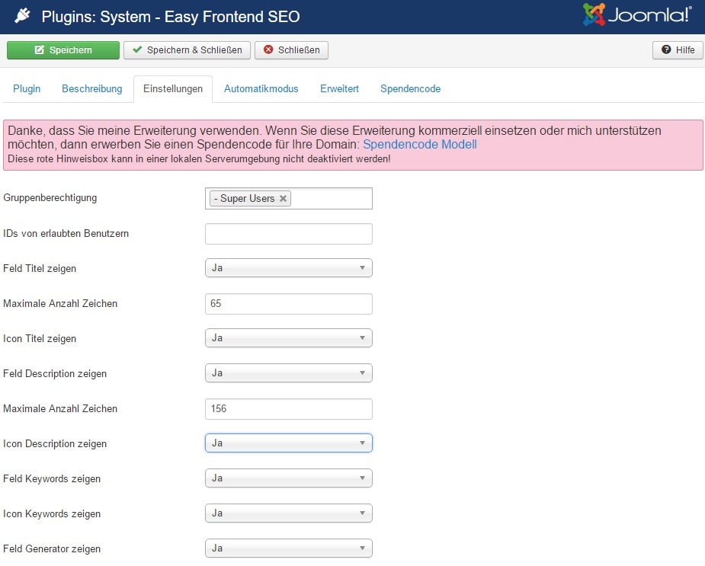Click the Gruppenberechtigung label
Image resolution: width=705 pixels, height=566 pixels.
pos(50,198)
